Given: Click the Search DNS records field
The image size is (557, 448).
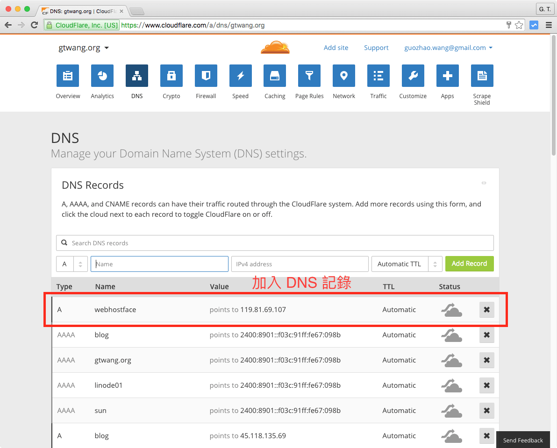Looking at the screenshot, I should [x=274, y=242].
